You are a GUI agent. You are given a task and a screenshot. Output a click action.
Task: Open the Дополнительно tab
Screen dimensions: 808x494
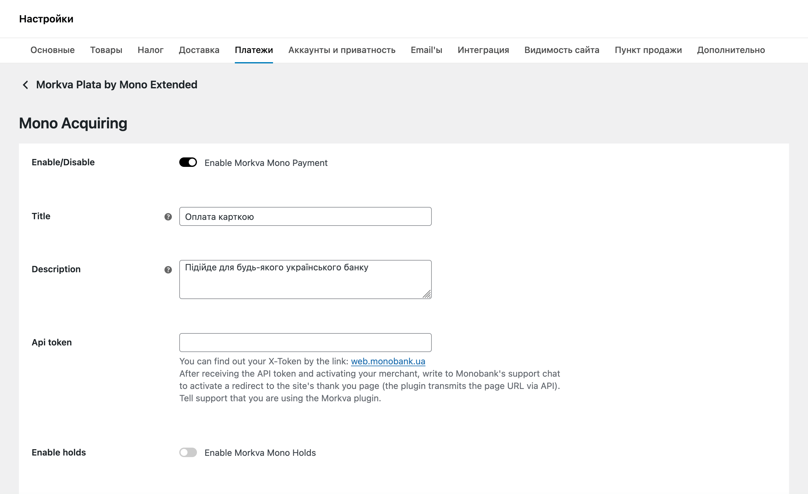coord(731,50)
